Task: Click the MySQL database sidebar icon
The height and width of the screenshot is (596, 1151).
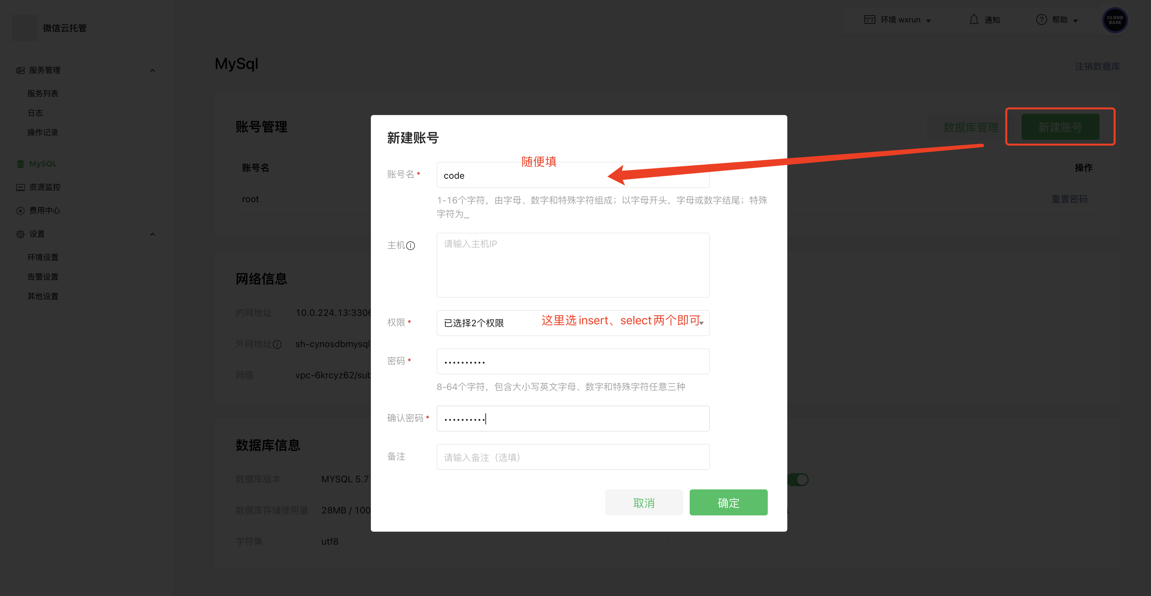Action: [20, 164]
